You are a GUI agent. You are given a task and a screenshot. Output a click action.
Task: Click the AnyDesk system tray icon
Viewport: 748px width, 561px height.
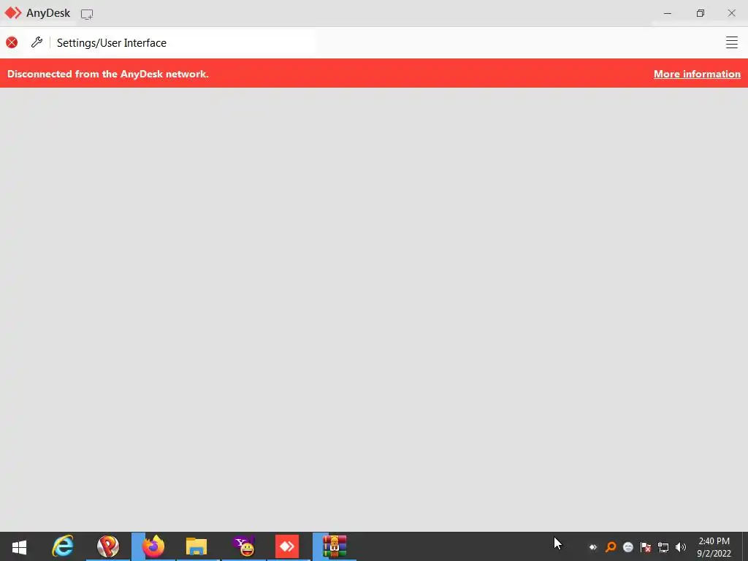[593, 547]
